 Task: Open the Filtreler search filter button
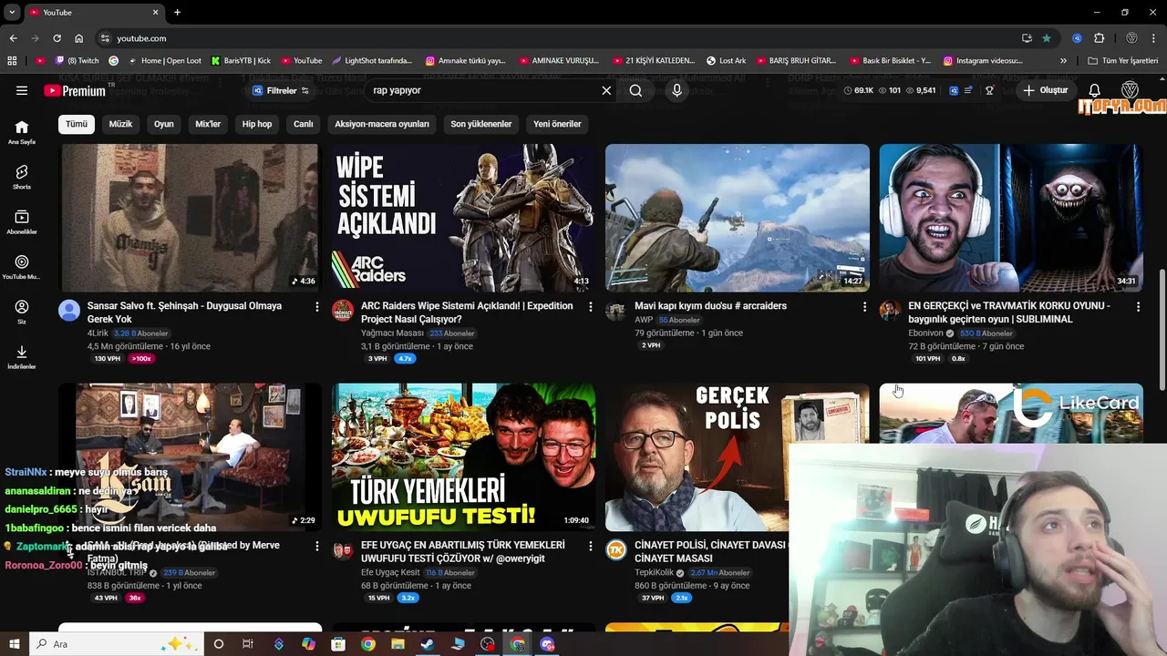tap(281, 90)
